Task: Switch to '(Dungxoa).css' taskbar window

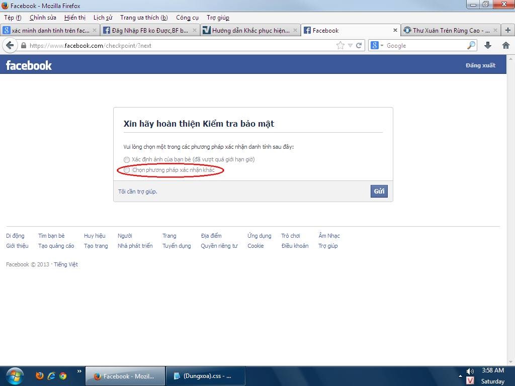Action: point(206,376)
